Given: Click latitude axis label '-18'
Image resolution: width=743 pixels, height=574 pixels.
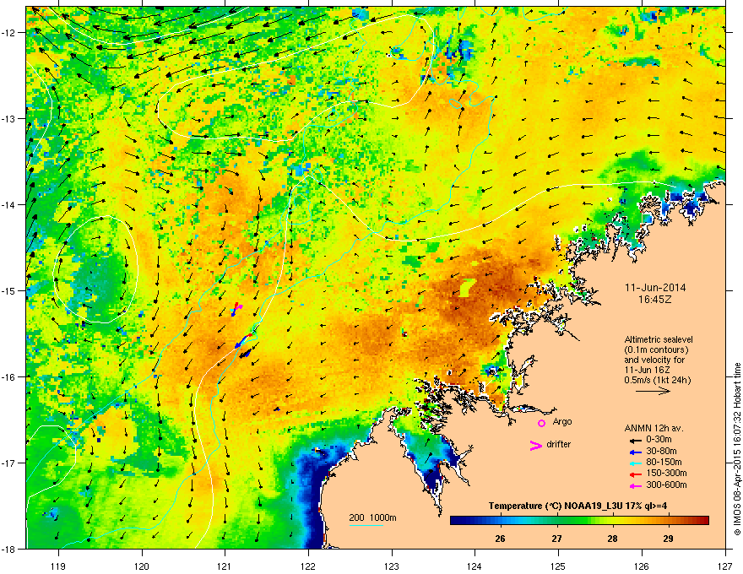Looking at the screenshot, I should (9, 549).
